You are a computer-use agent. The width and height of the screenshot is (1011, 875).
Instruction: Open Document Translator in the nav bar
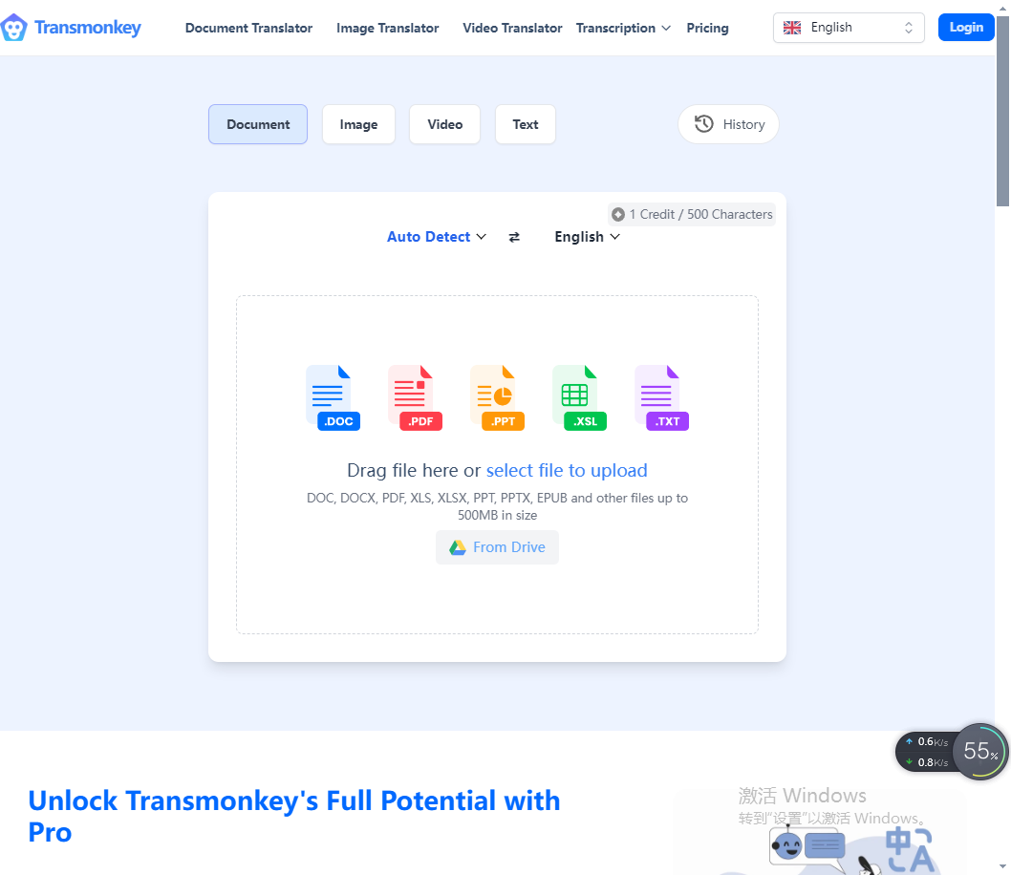click(x=248, y=28)
